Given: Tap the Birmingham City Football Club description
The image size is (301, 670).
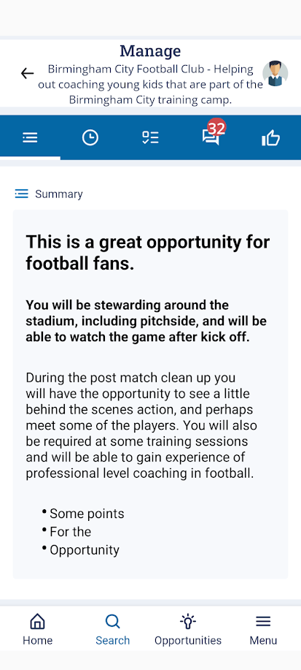Looking at the screenshot, I should pos(150,85).
